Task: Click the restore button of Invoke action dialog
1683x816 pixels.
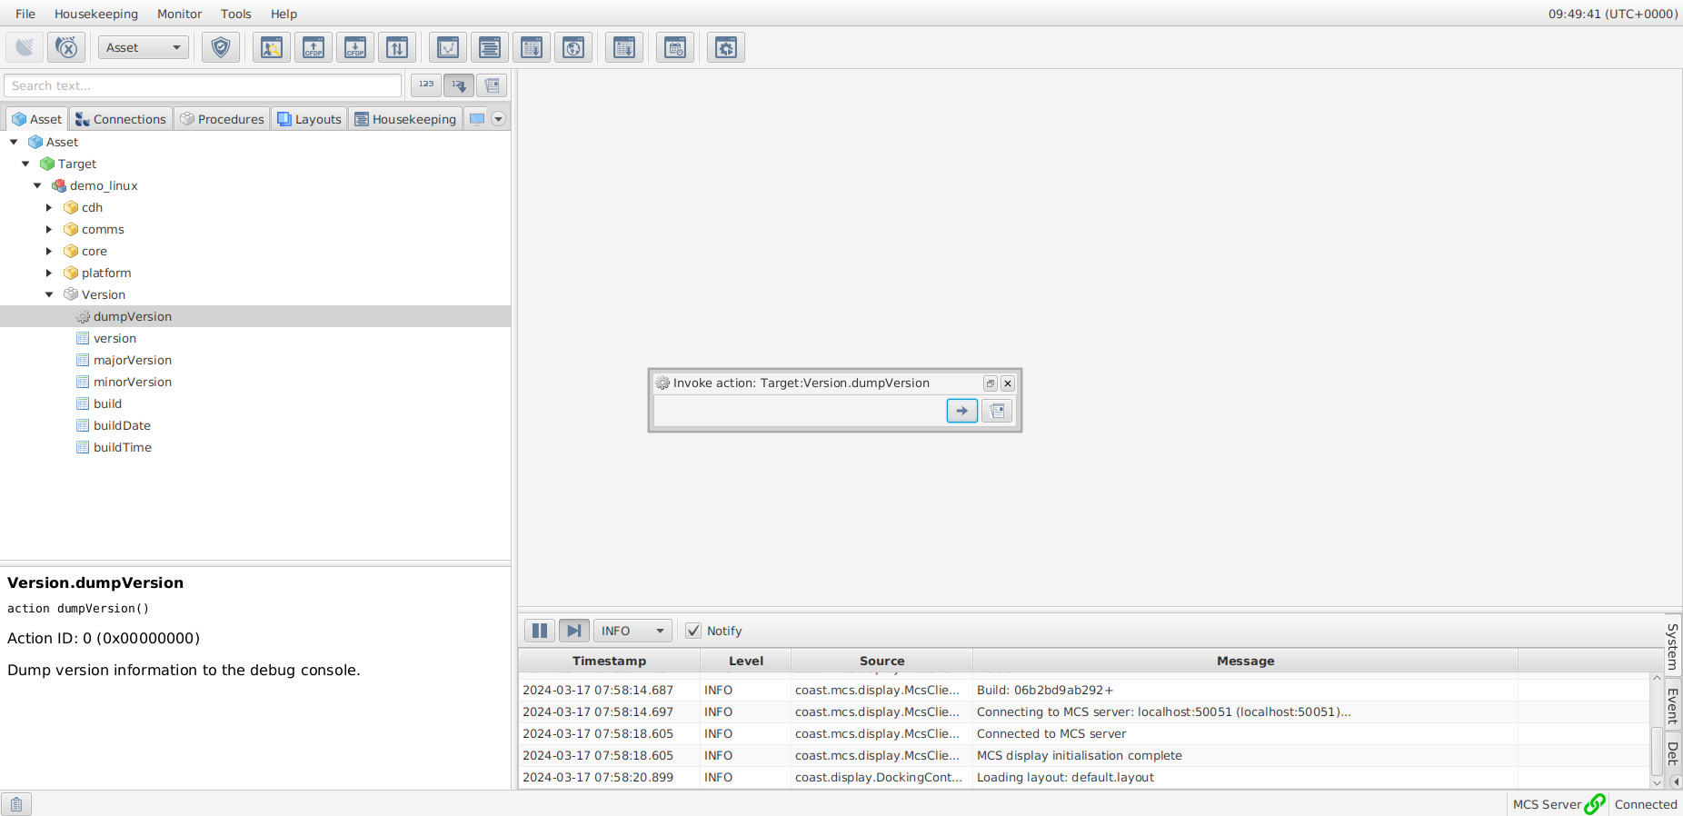Action: 991,383
